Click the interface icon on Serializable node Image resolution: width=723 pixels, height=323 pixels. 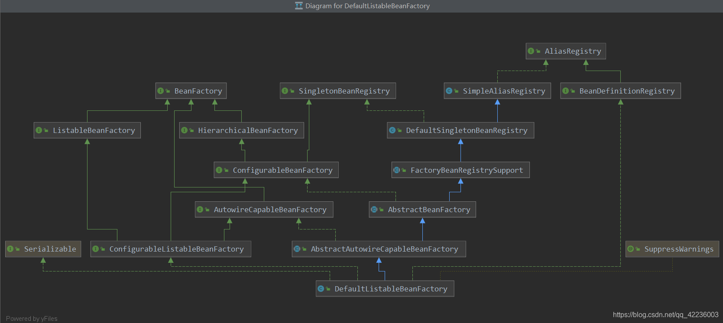click(x=10, y=249)
